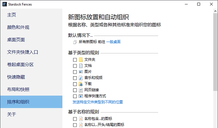Maximize the Stardock Fences window
Viewport: 218px width, 128px height.
pyautogui.click(x=199, y=4)
